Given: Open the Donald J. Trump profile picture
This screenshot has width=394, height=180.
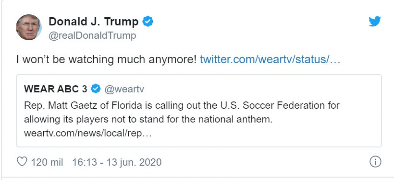Looking at the screenshot, I should pos(29,27).
